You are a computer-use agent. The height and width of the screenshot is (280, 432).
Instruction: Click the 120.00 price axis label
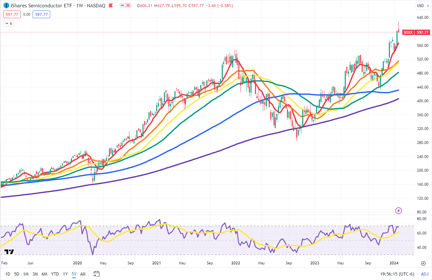click(422, 198)
